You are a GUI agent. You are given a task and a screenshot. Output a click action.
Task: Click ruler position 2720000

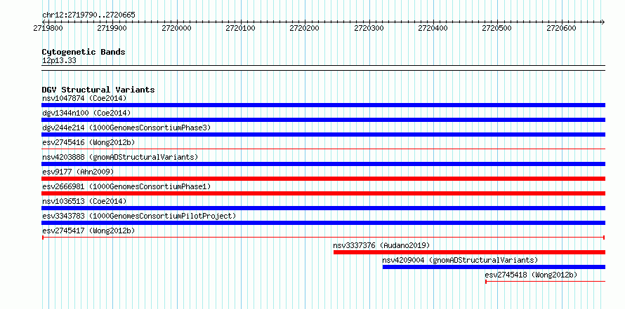point(176,28)
